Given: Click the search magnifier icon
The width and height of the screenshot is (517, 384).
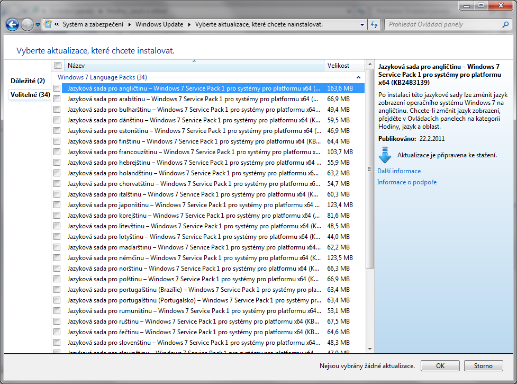Looking at the screenshot, I should point(505,24).
